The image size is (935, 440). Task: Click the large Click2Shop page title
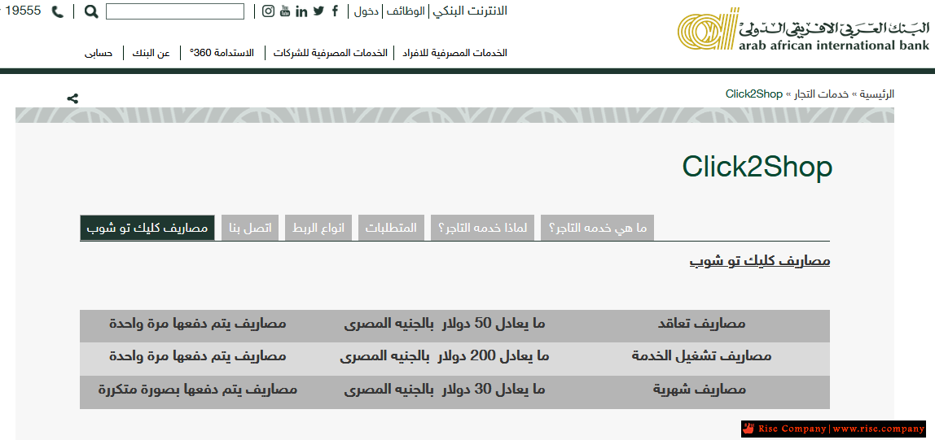pyautogui.click(x=757, y=168)
